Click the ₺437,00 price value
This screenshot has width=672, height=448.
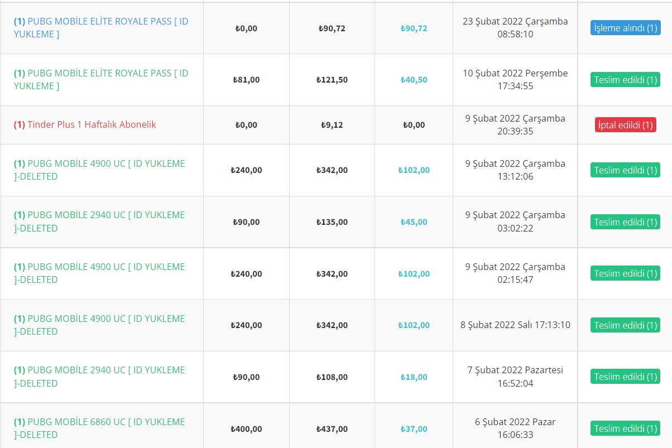(332, 429)
